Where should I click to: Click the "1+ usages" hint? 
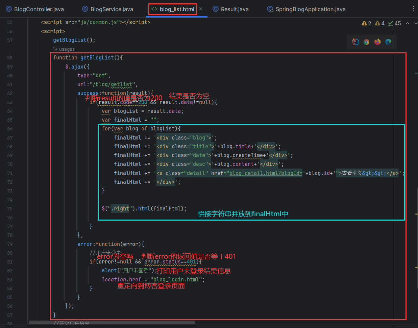click(x=64, y=49)
